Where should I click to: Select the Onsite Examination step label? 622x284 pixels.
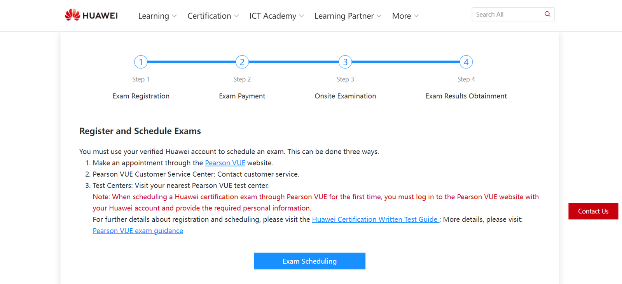345,96
